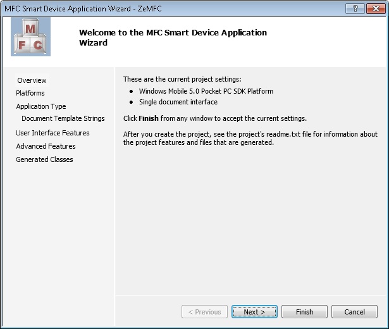389x329 pixels.
Task: Click Finish to accept settings
Action: pos(304,312)
